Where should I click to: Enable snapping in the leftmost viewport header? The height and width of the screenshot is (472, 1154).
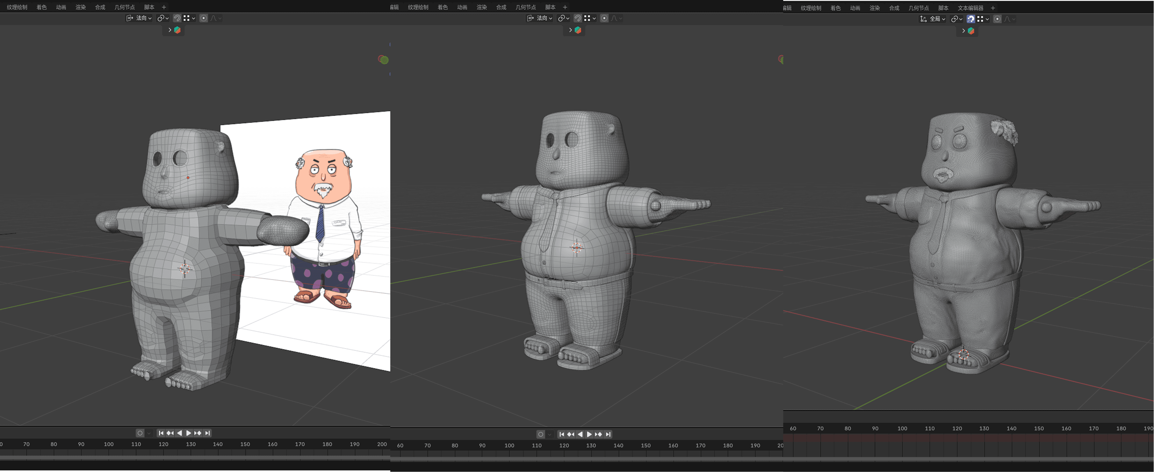(x=177, y=18)
